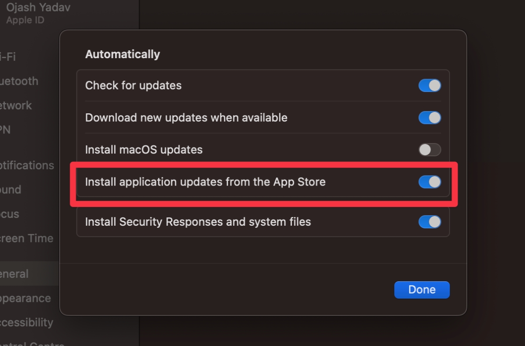Open the General settings section
525x346 pixels.
tap(14, 273)
